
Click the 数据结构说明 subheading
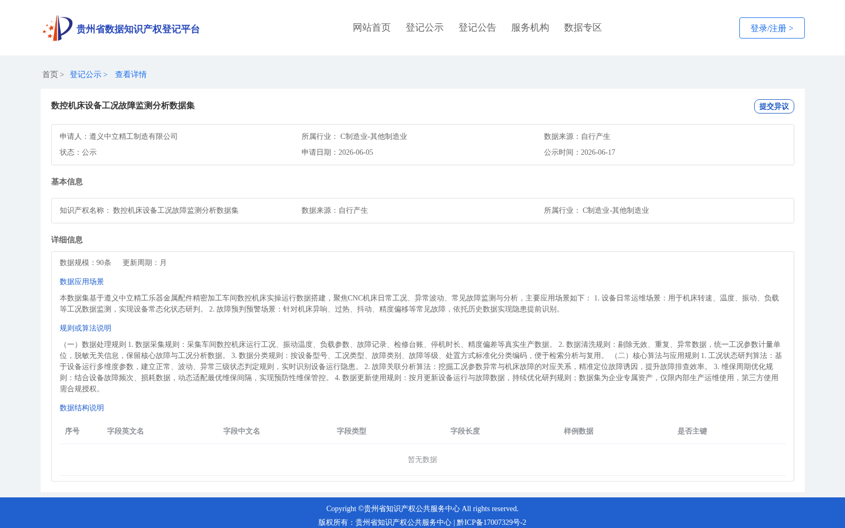click(x=82, y=408)
